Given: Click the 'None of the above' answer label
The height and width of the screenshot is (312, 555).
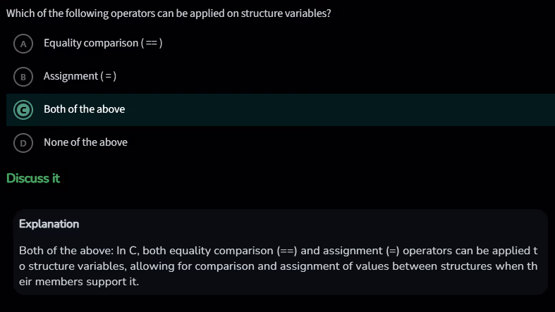Looking at the screenshot, I should point(85,142).
